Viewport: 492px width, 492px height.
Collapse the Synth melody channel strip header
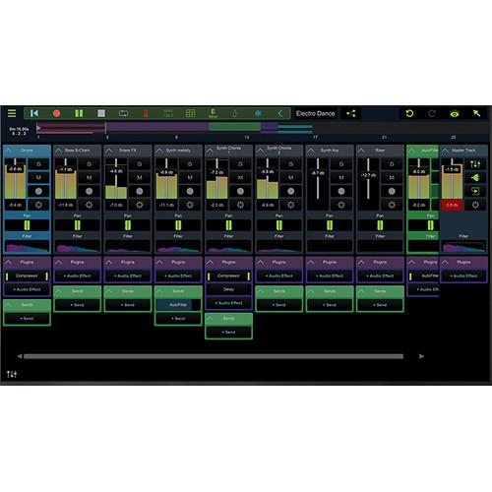point(159,151)
